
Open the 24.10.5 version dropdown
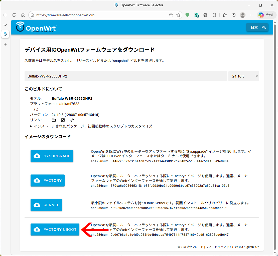coord(244,76)
